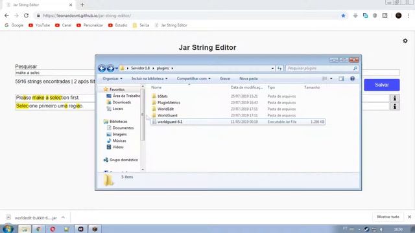This screenshot has height=233, width=415.
Task: Click the Windows Start button
Action: tap(8, 228)
